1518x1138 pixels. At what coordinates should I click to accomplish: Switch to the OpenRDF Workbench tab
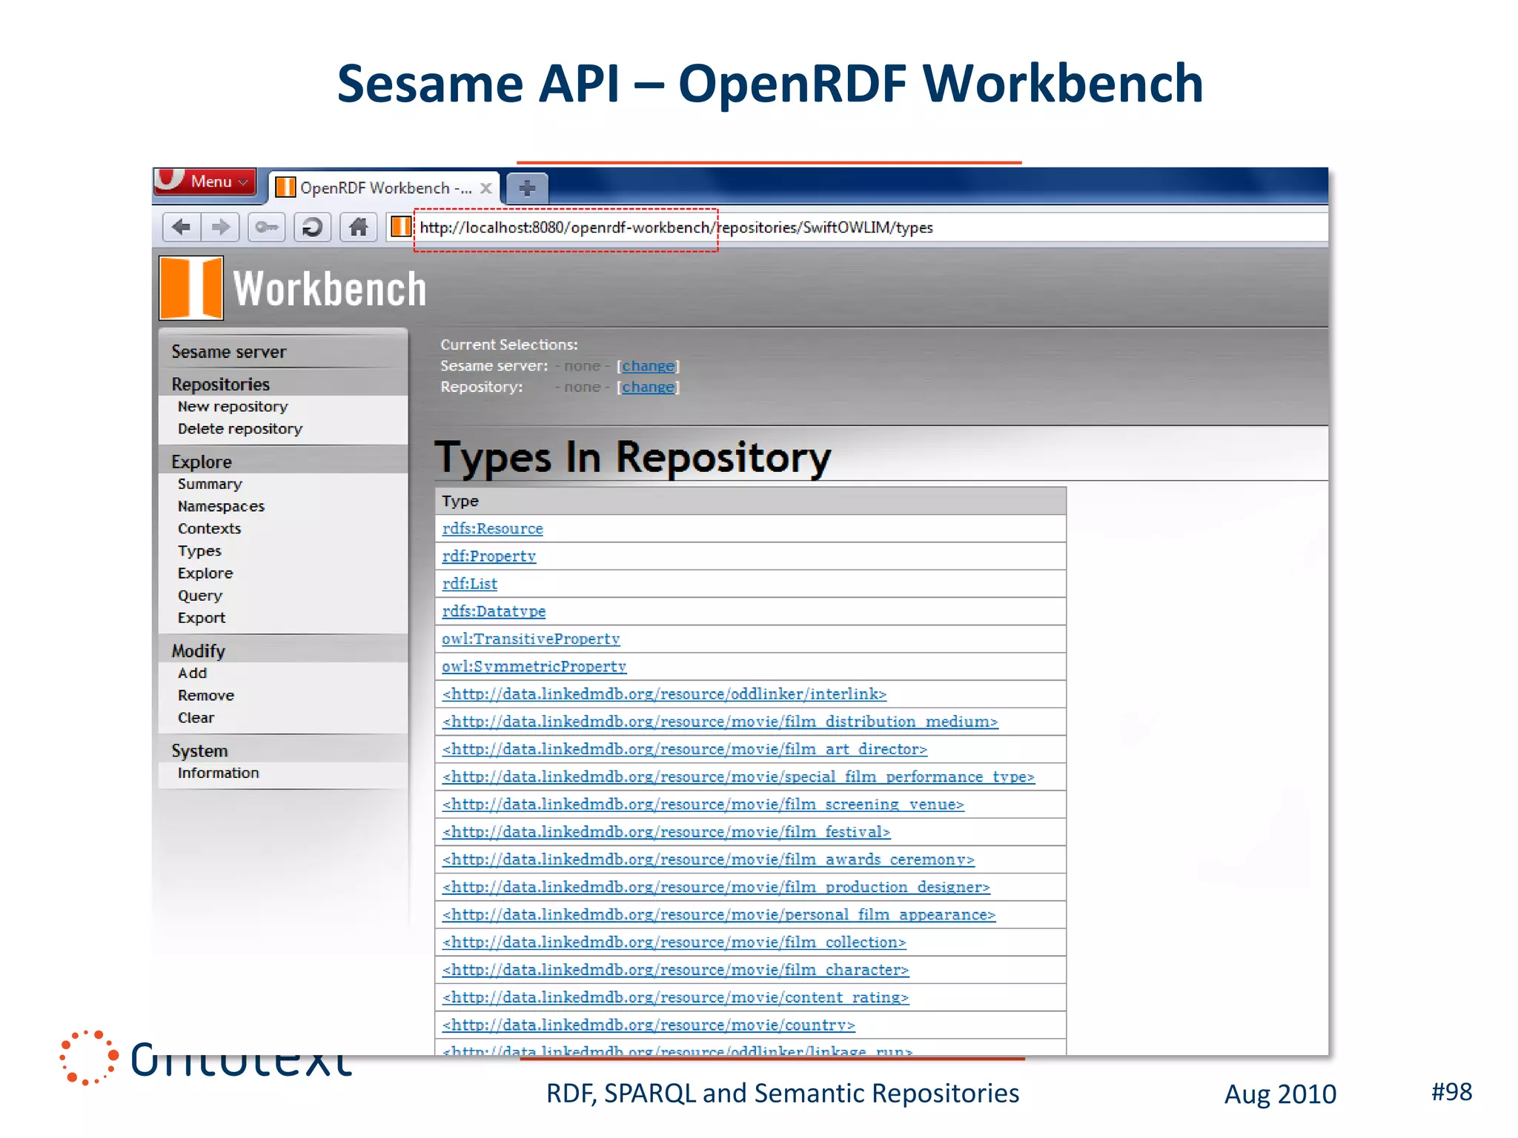point(384,188)
